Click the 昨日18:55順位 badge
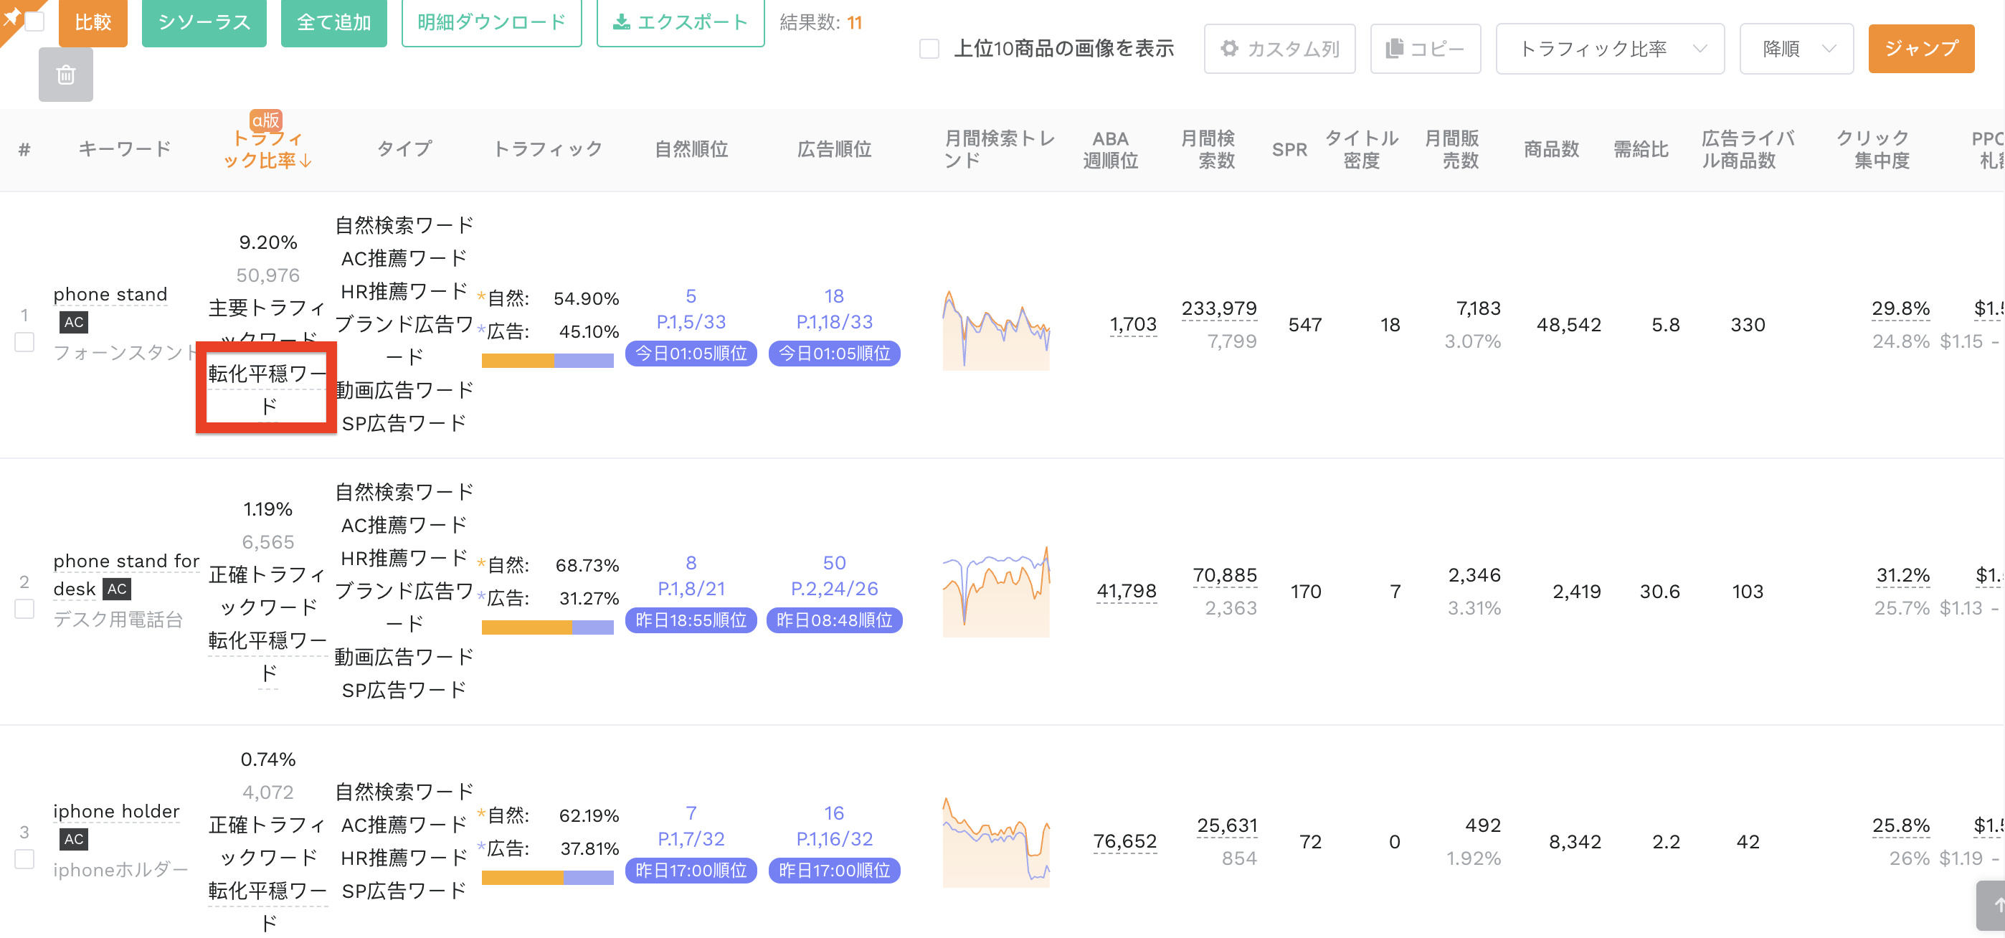 pyautogui.click(x=691, y=620)
